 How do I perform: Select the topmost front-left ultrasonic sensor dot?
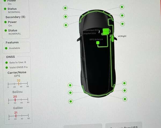[x=65, y=8]
